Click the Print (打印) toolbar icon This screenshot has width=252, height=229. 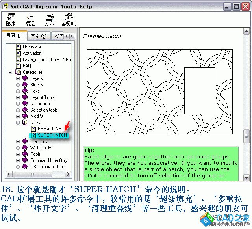click(x=49, y=17)
